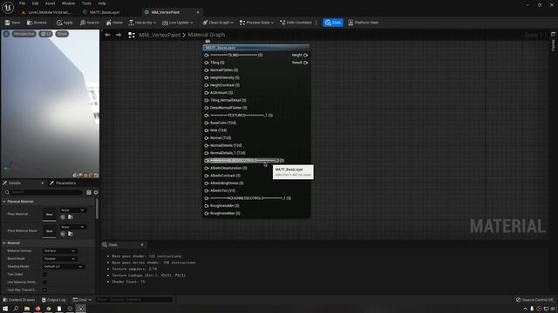Navigate back in material graph history
This screenshot has width=558, height=313.
point(107,35)
